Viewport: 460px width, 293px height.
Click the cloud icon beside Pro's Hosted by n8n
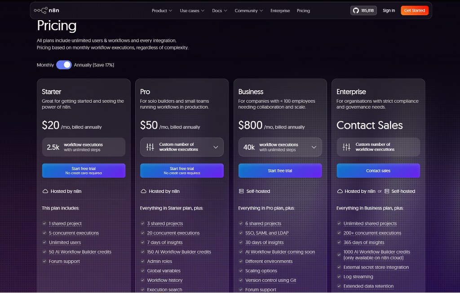click(143, 191)
